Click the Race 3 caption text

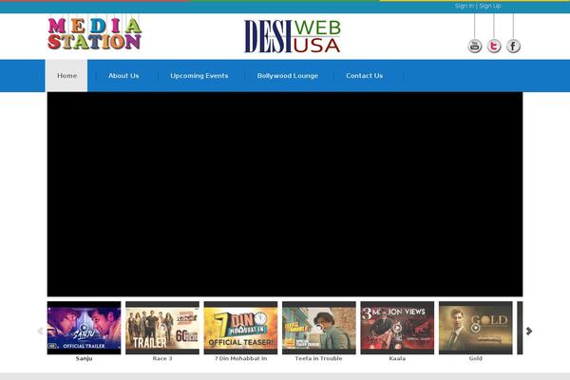click(x=162, y=358)
